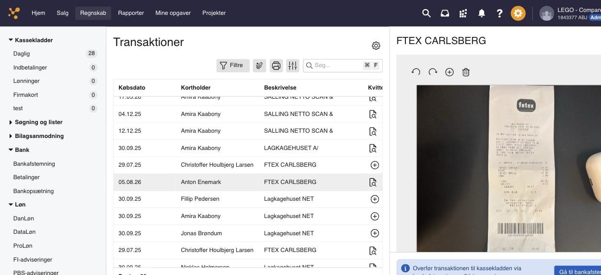Open Bankopsætning in the sidebar
601x275 pixels.
tap(34, 191)
